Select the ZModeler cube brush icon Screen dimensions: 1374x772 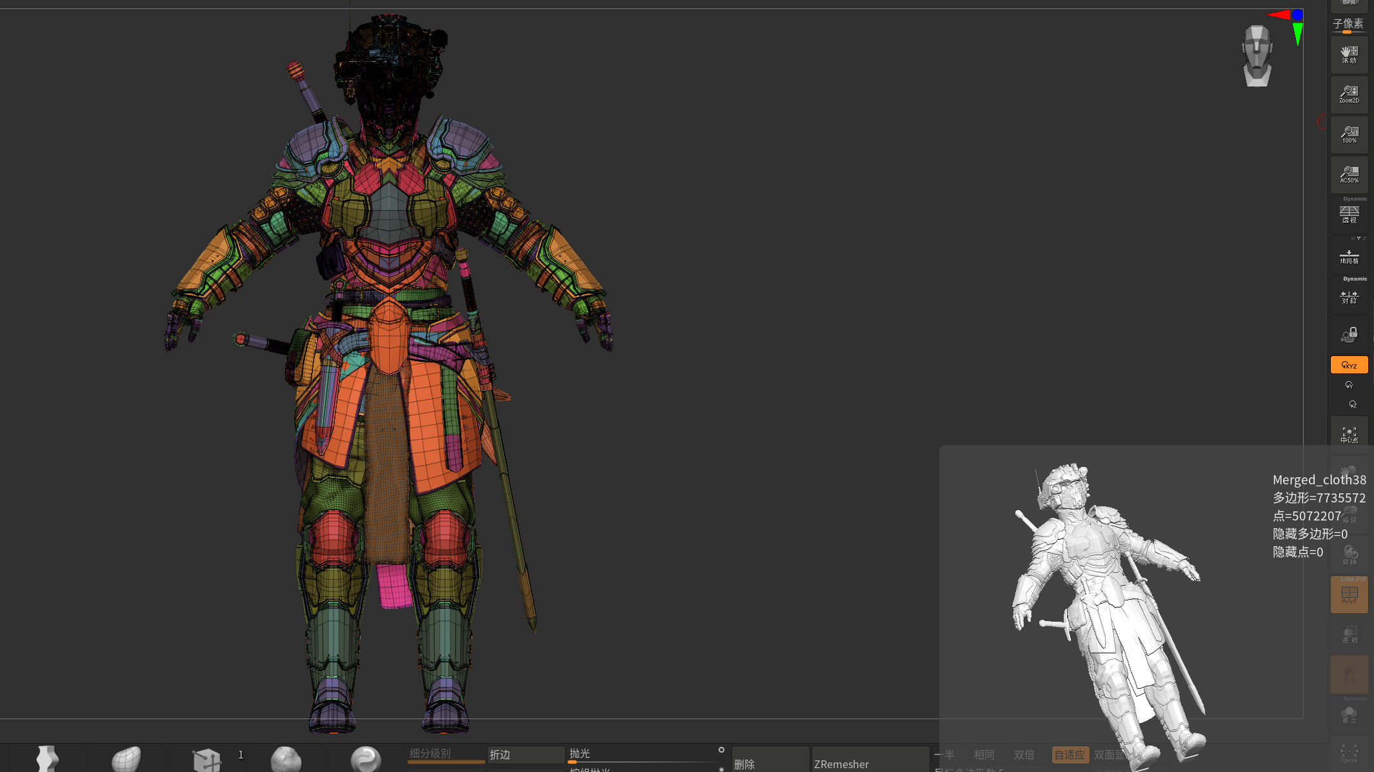click(206, 759)
